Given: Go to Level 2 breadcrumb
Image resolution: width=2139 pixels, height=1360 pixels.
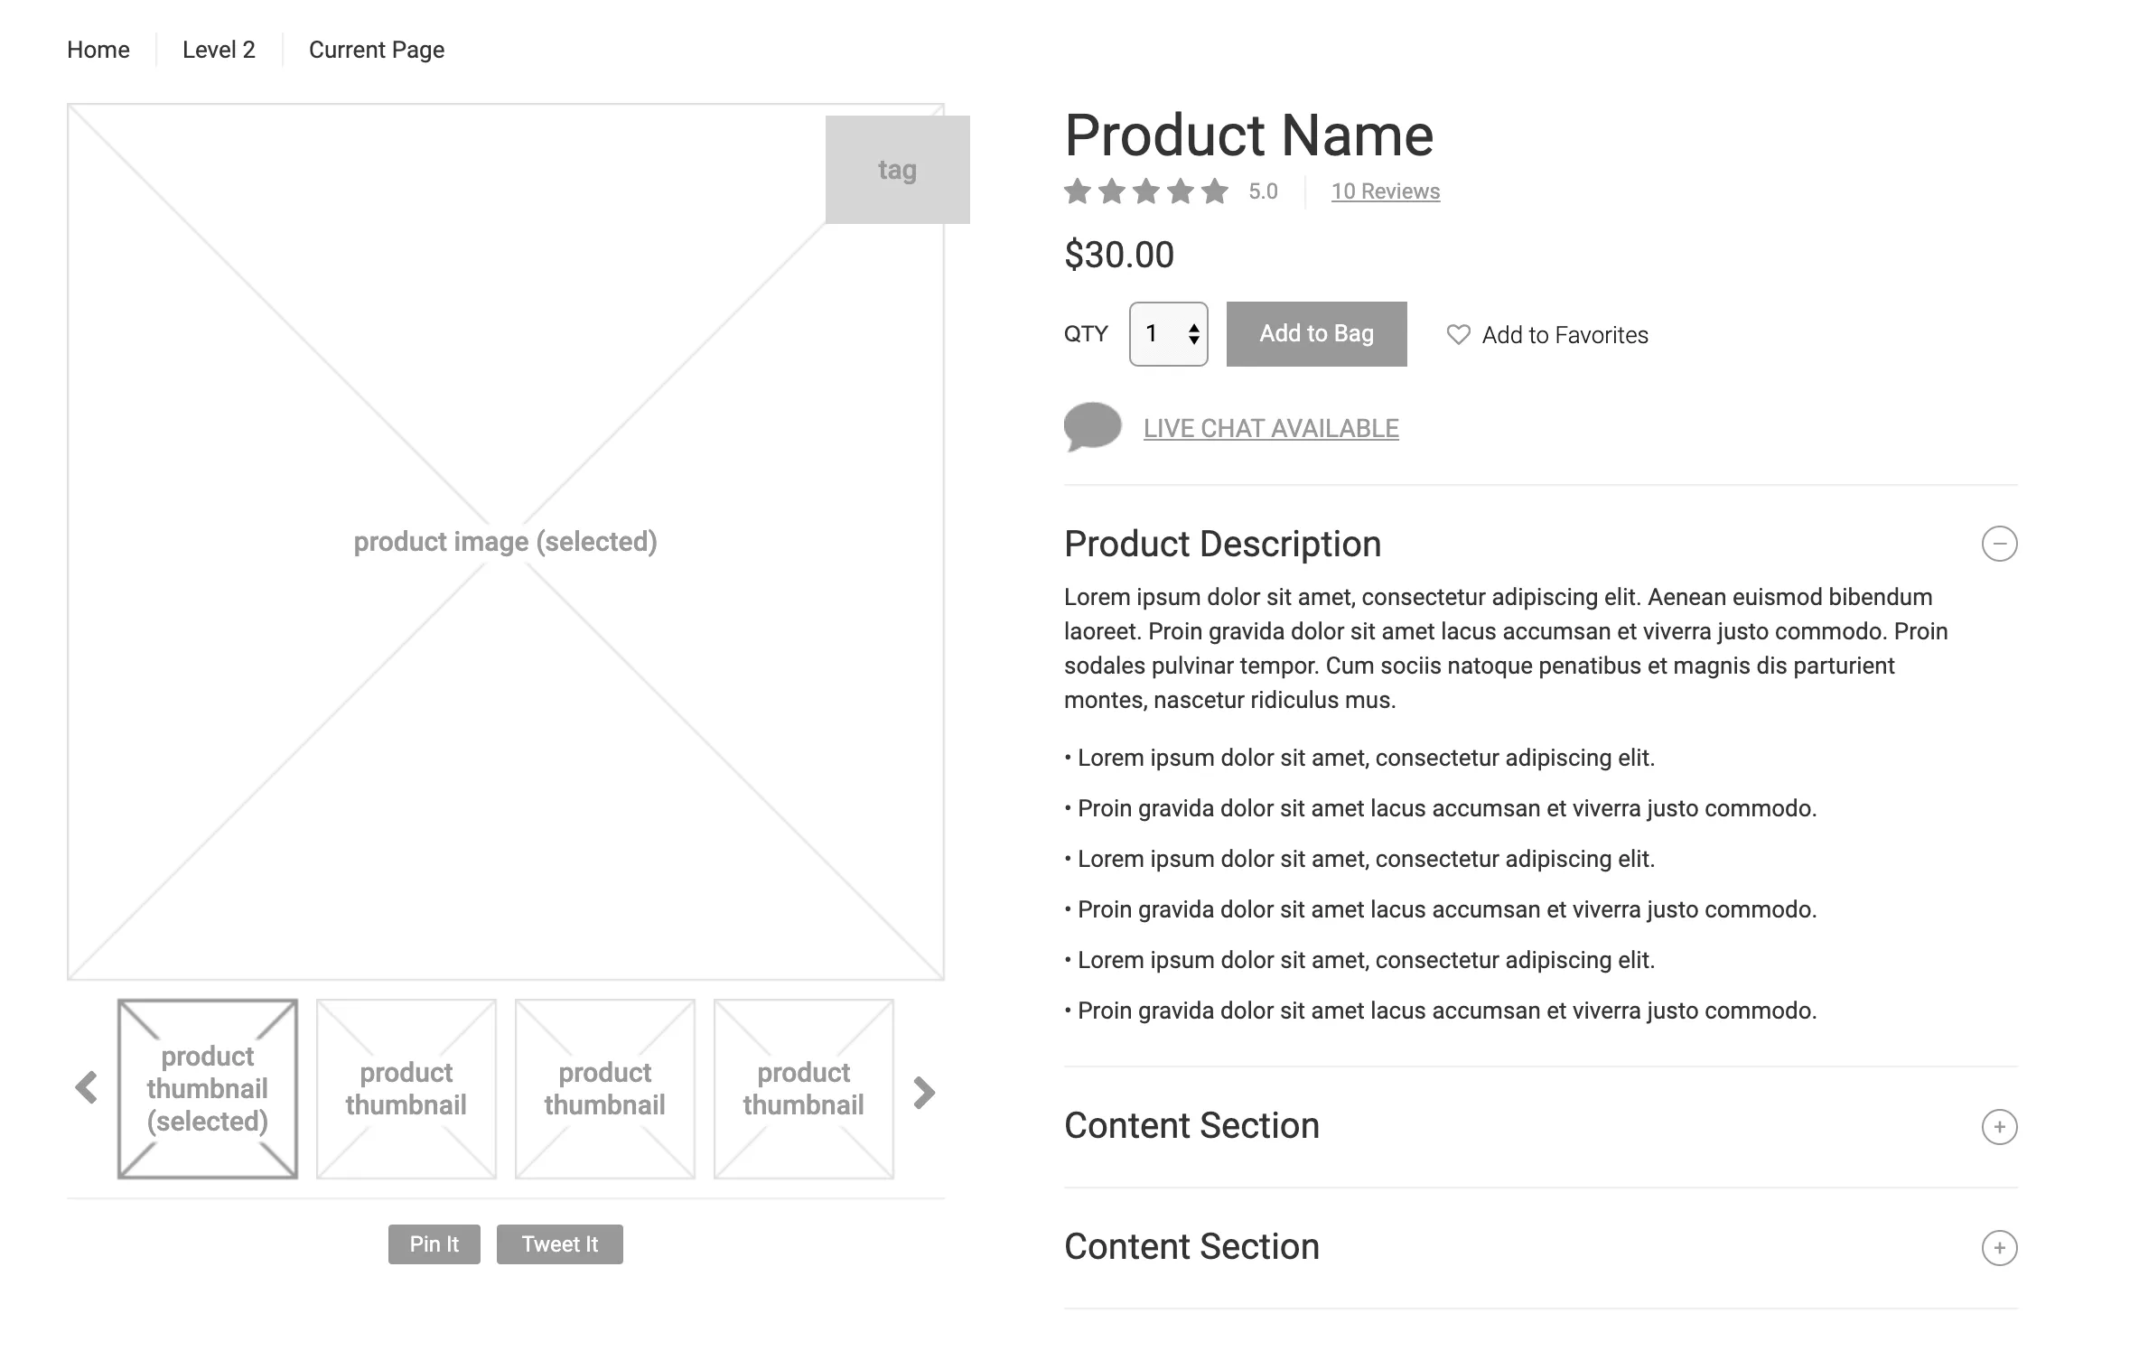Looking at the screenshot, I should 219,50.
